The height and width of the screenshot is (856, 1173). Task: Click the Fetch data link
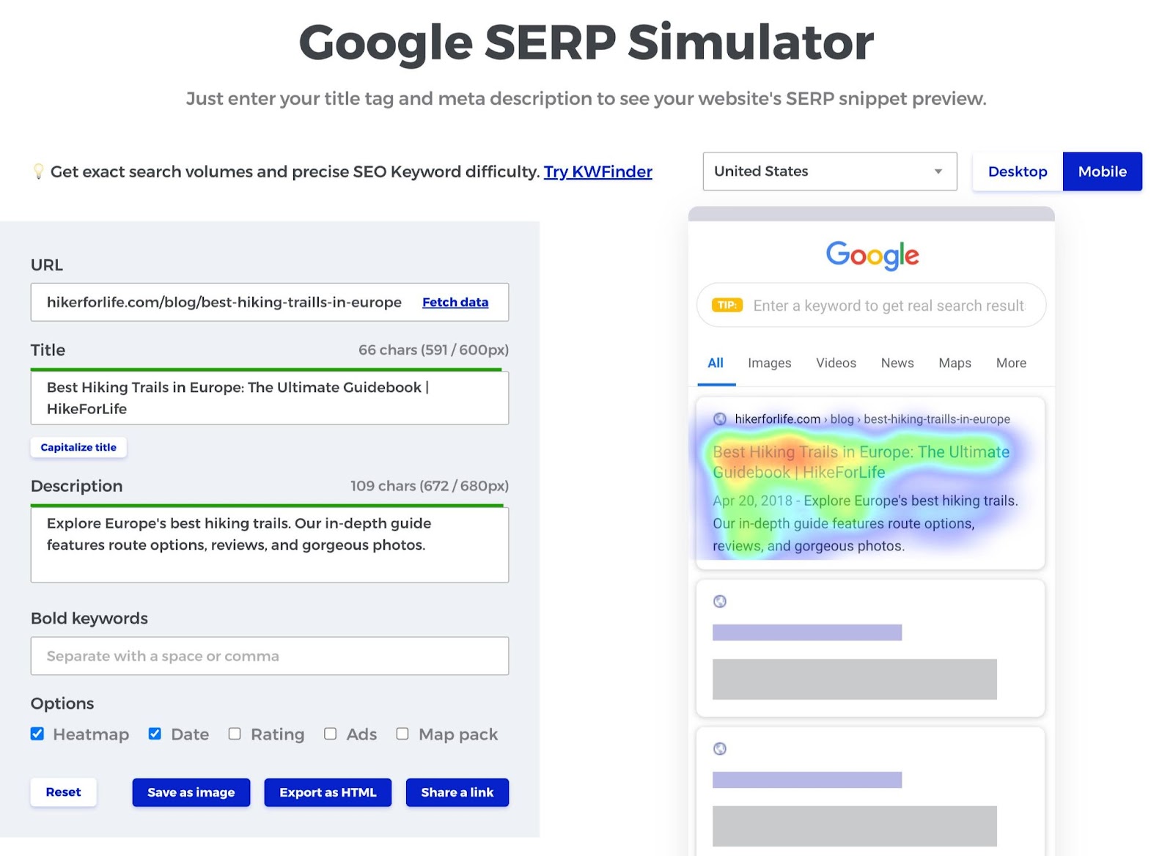[455, 302]
